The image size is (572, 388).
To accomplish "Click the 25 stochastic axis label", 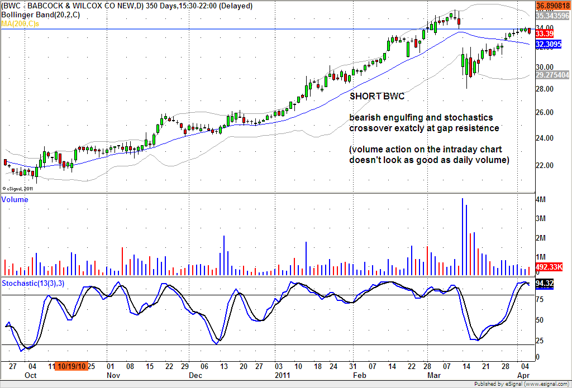I will (x=540, y=341).
